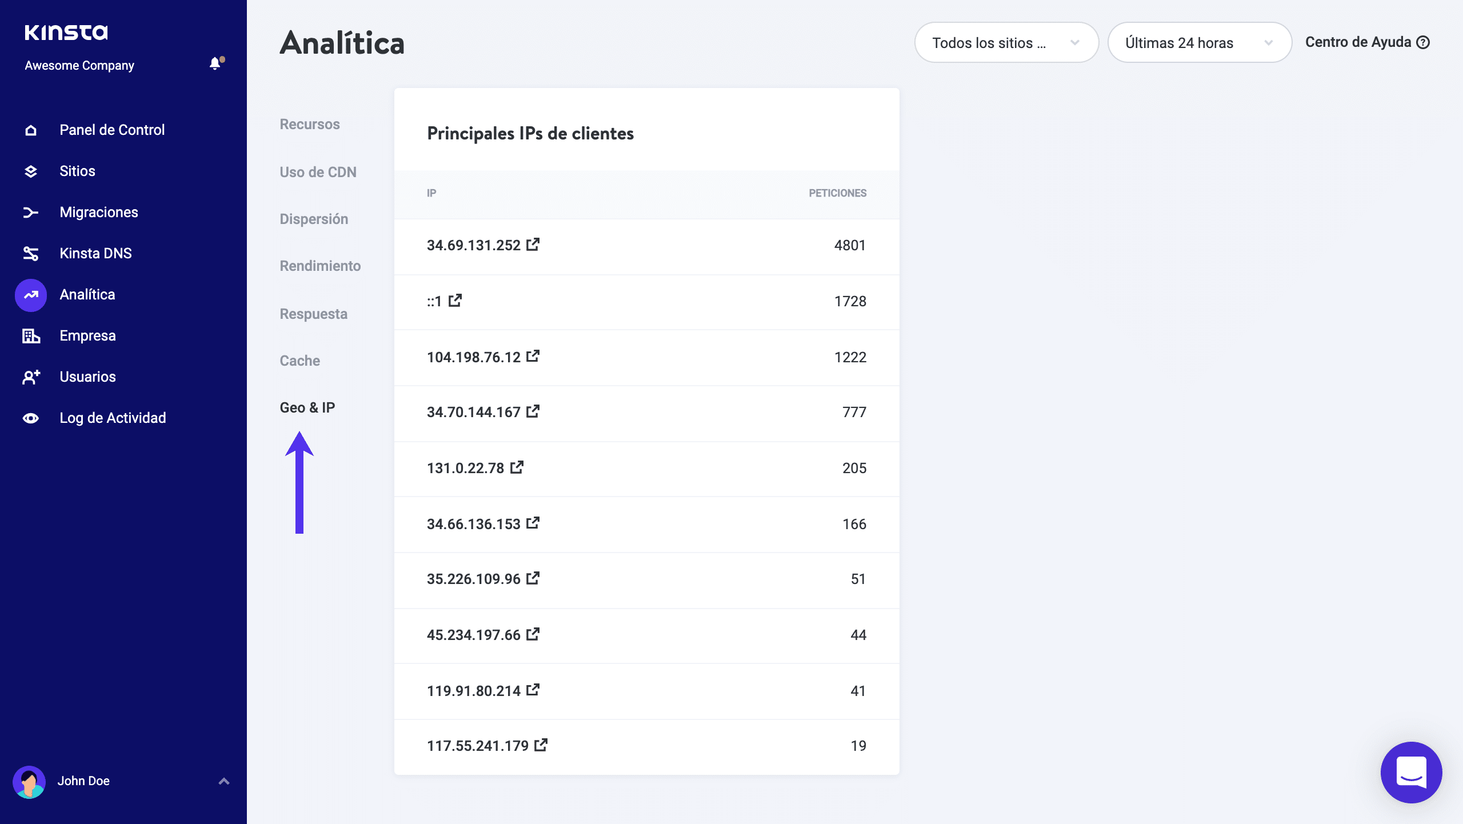1463x824 pixels.
Task: Expand the John Doe user menu chevron
Action: [x=224, y=781]
